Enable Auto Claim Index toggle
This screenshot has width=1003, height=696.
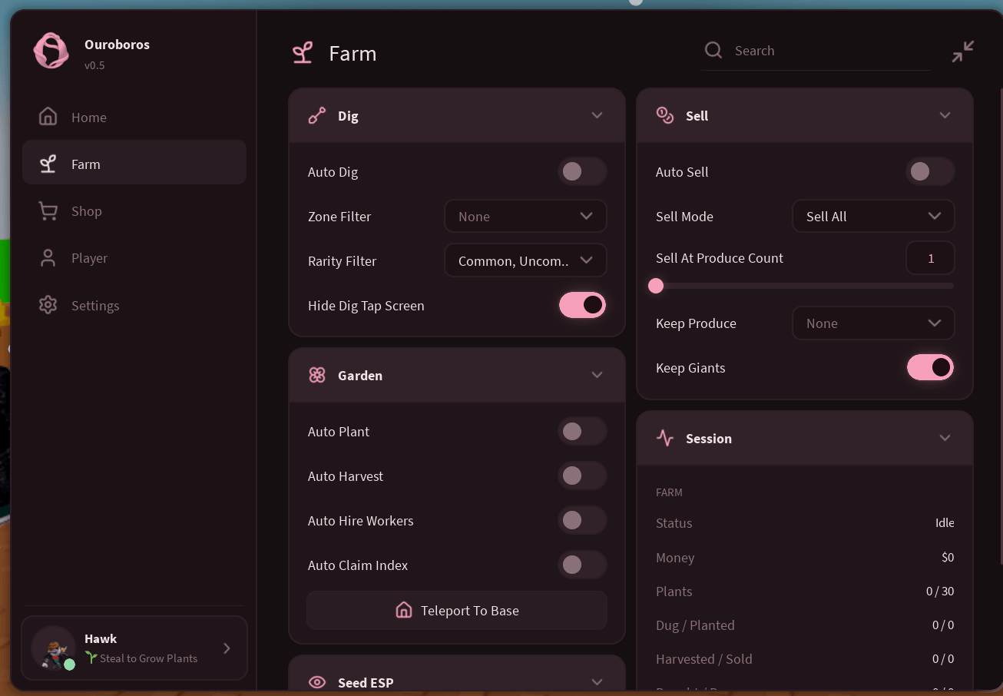tap(582, 565)
